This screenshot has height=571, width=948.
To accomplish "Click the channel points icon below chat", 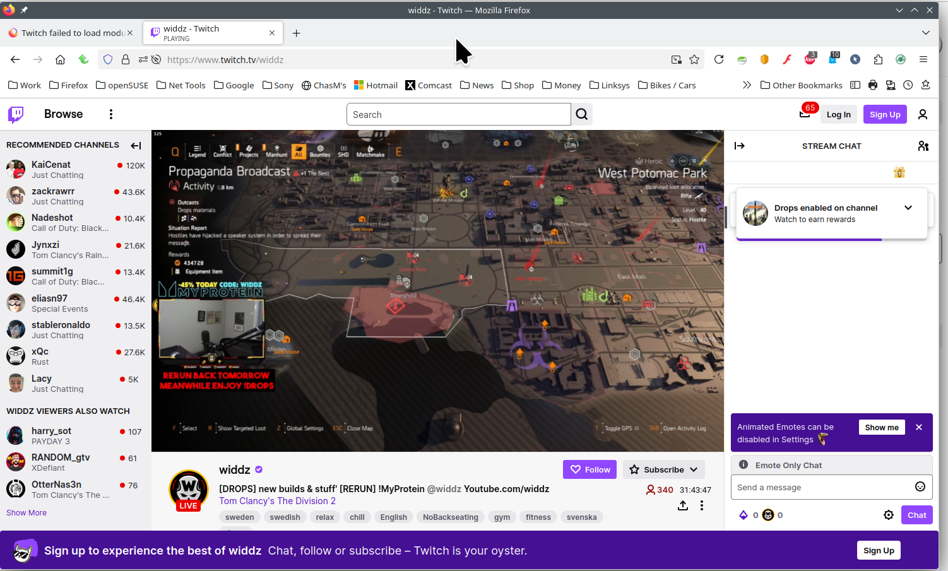I will tap(768, 515).
